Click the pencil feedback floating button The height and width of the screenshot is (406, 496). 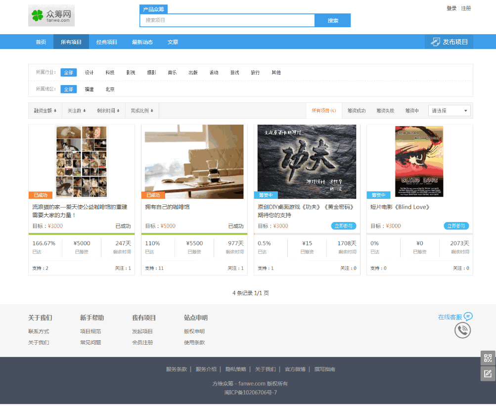pos(488,373)
